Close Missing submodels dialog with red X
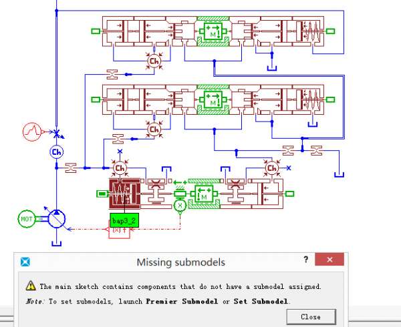 click(330, 261)
